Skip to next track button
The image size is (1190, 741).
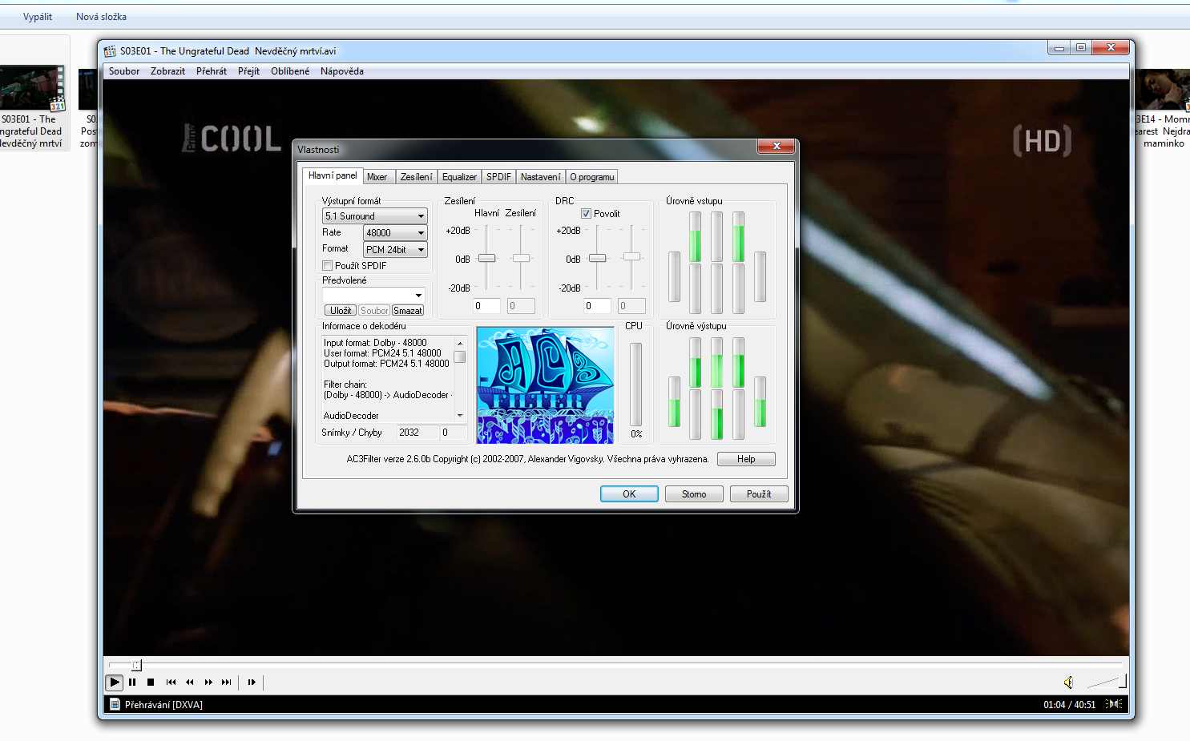(227, 683)
